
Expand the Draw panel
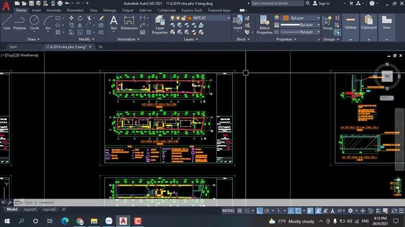(x=34, y=39)
